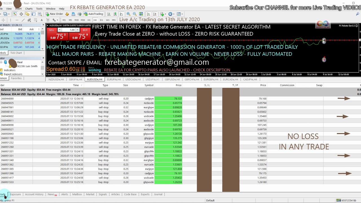
Task: Switch chart to Candlesticks mode
Action: 115,14
